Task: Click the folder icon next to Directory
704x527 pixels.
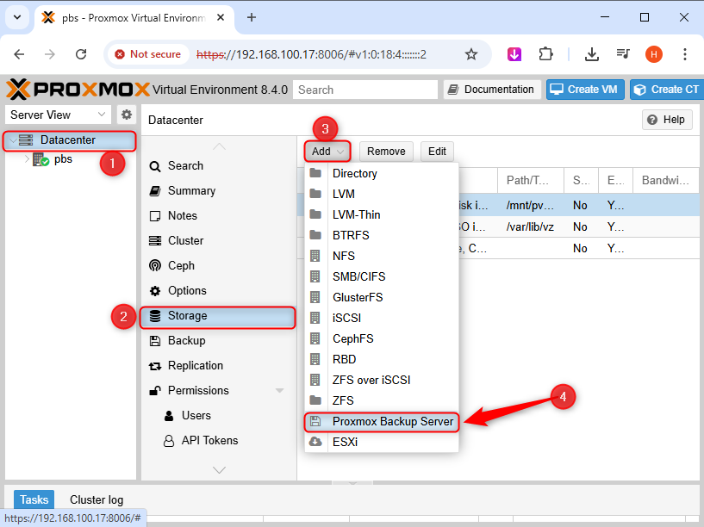Action: point(315,173)
